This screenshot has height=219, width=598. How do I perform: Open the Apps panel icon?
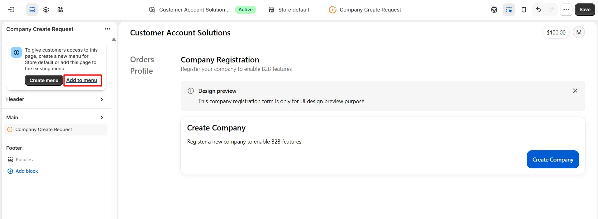coord(60,10)
